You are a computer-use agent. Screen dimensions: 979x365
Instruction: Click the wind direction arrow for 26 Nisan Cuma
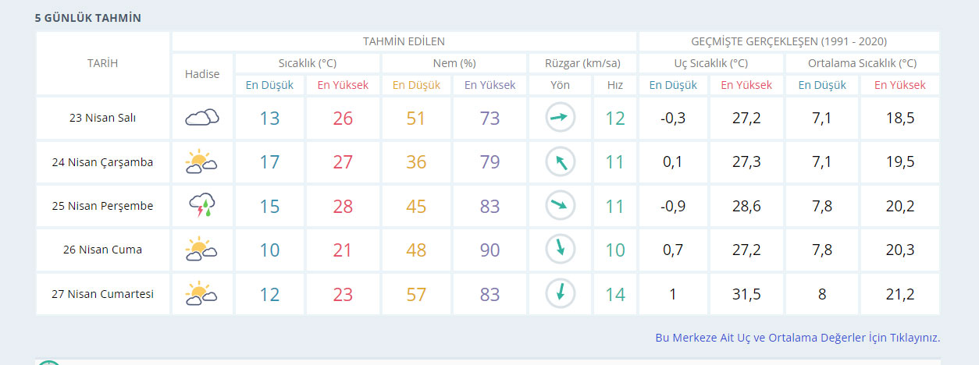click(x=560, y=250)
